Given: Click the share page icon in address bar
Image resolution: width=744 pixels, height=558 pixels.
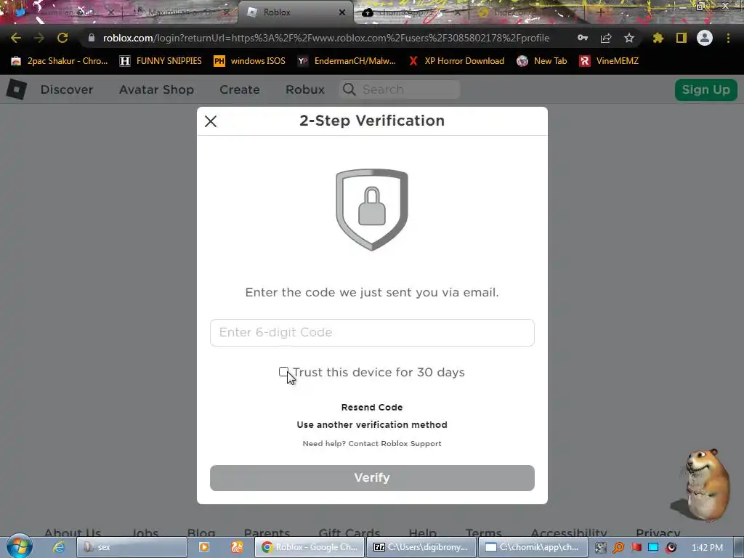Looking at the screenshot, I should [606, 38].
